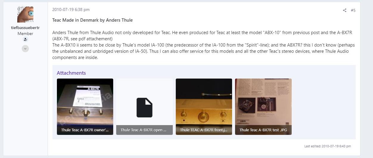
Task: Click the member badge icon under Member
Action: pos(25,39)
